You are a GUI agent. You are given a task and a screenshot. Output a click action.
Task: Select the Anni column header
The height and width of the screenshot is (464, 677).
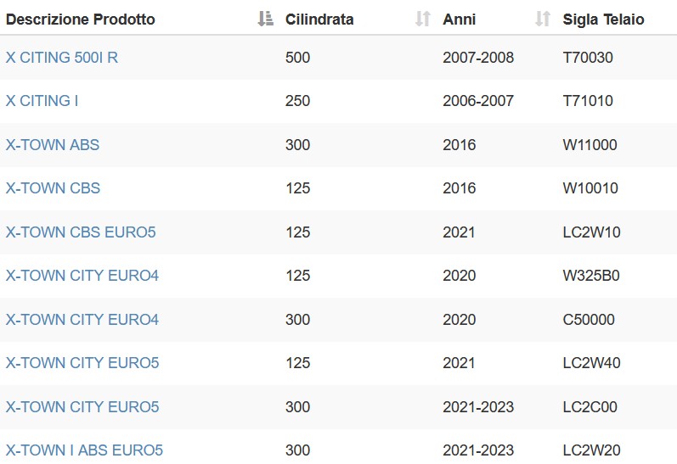coord(460,20)
